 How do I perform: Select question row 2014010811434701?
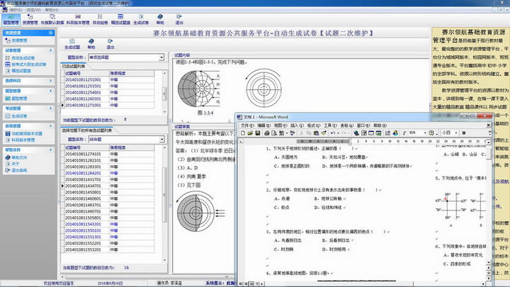tap(108, 186)
